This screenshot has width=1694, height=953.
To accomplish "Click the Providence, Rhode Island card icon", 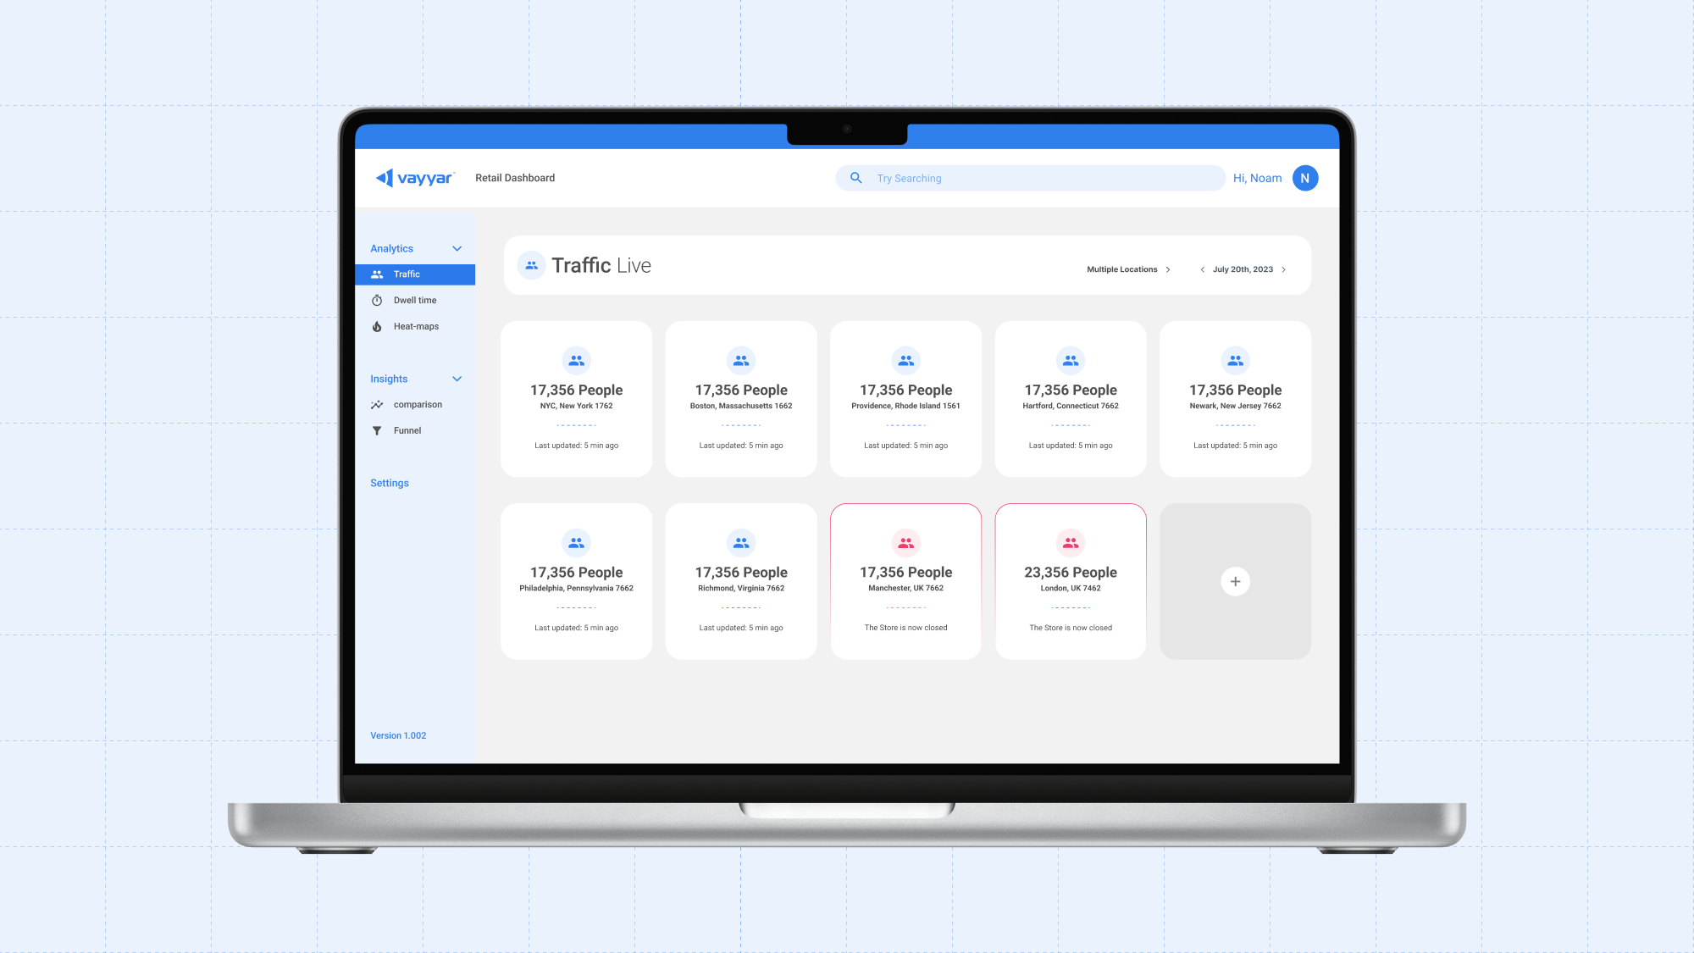I will point(906,360).
